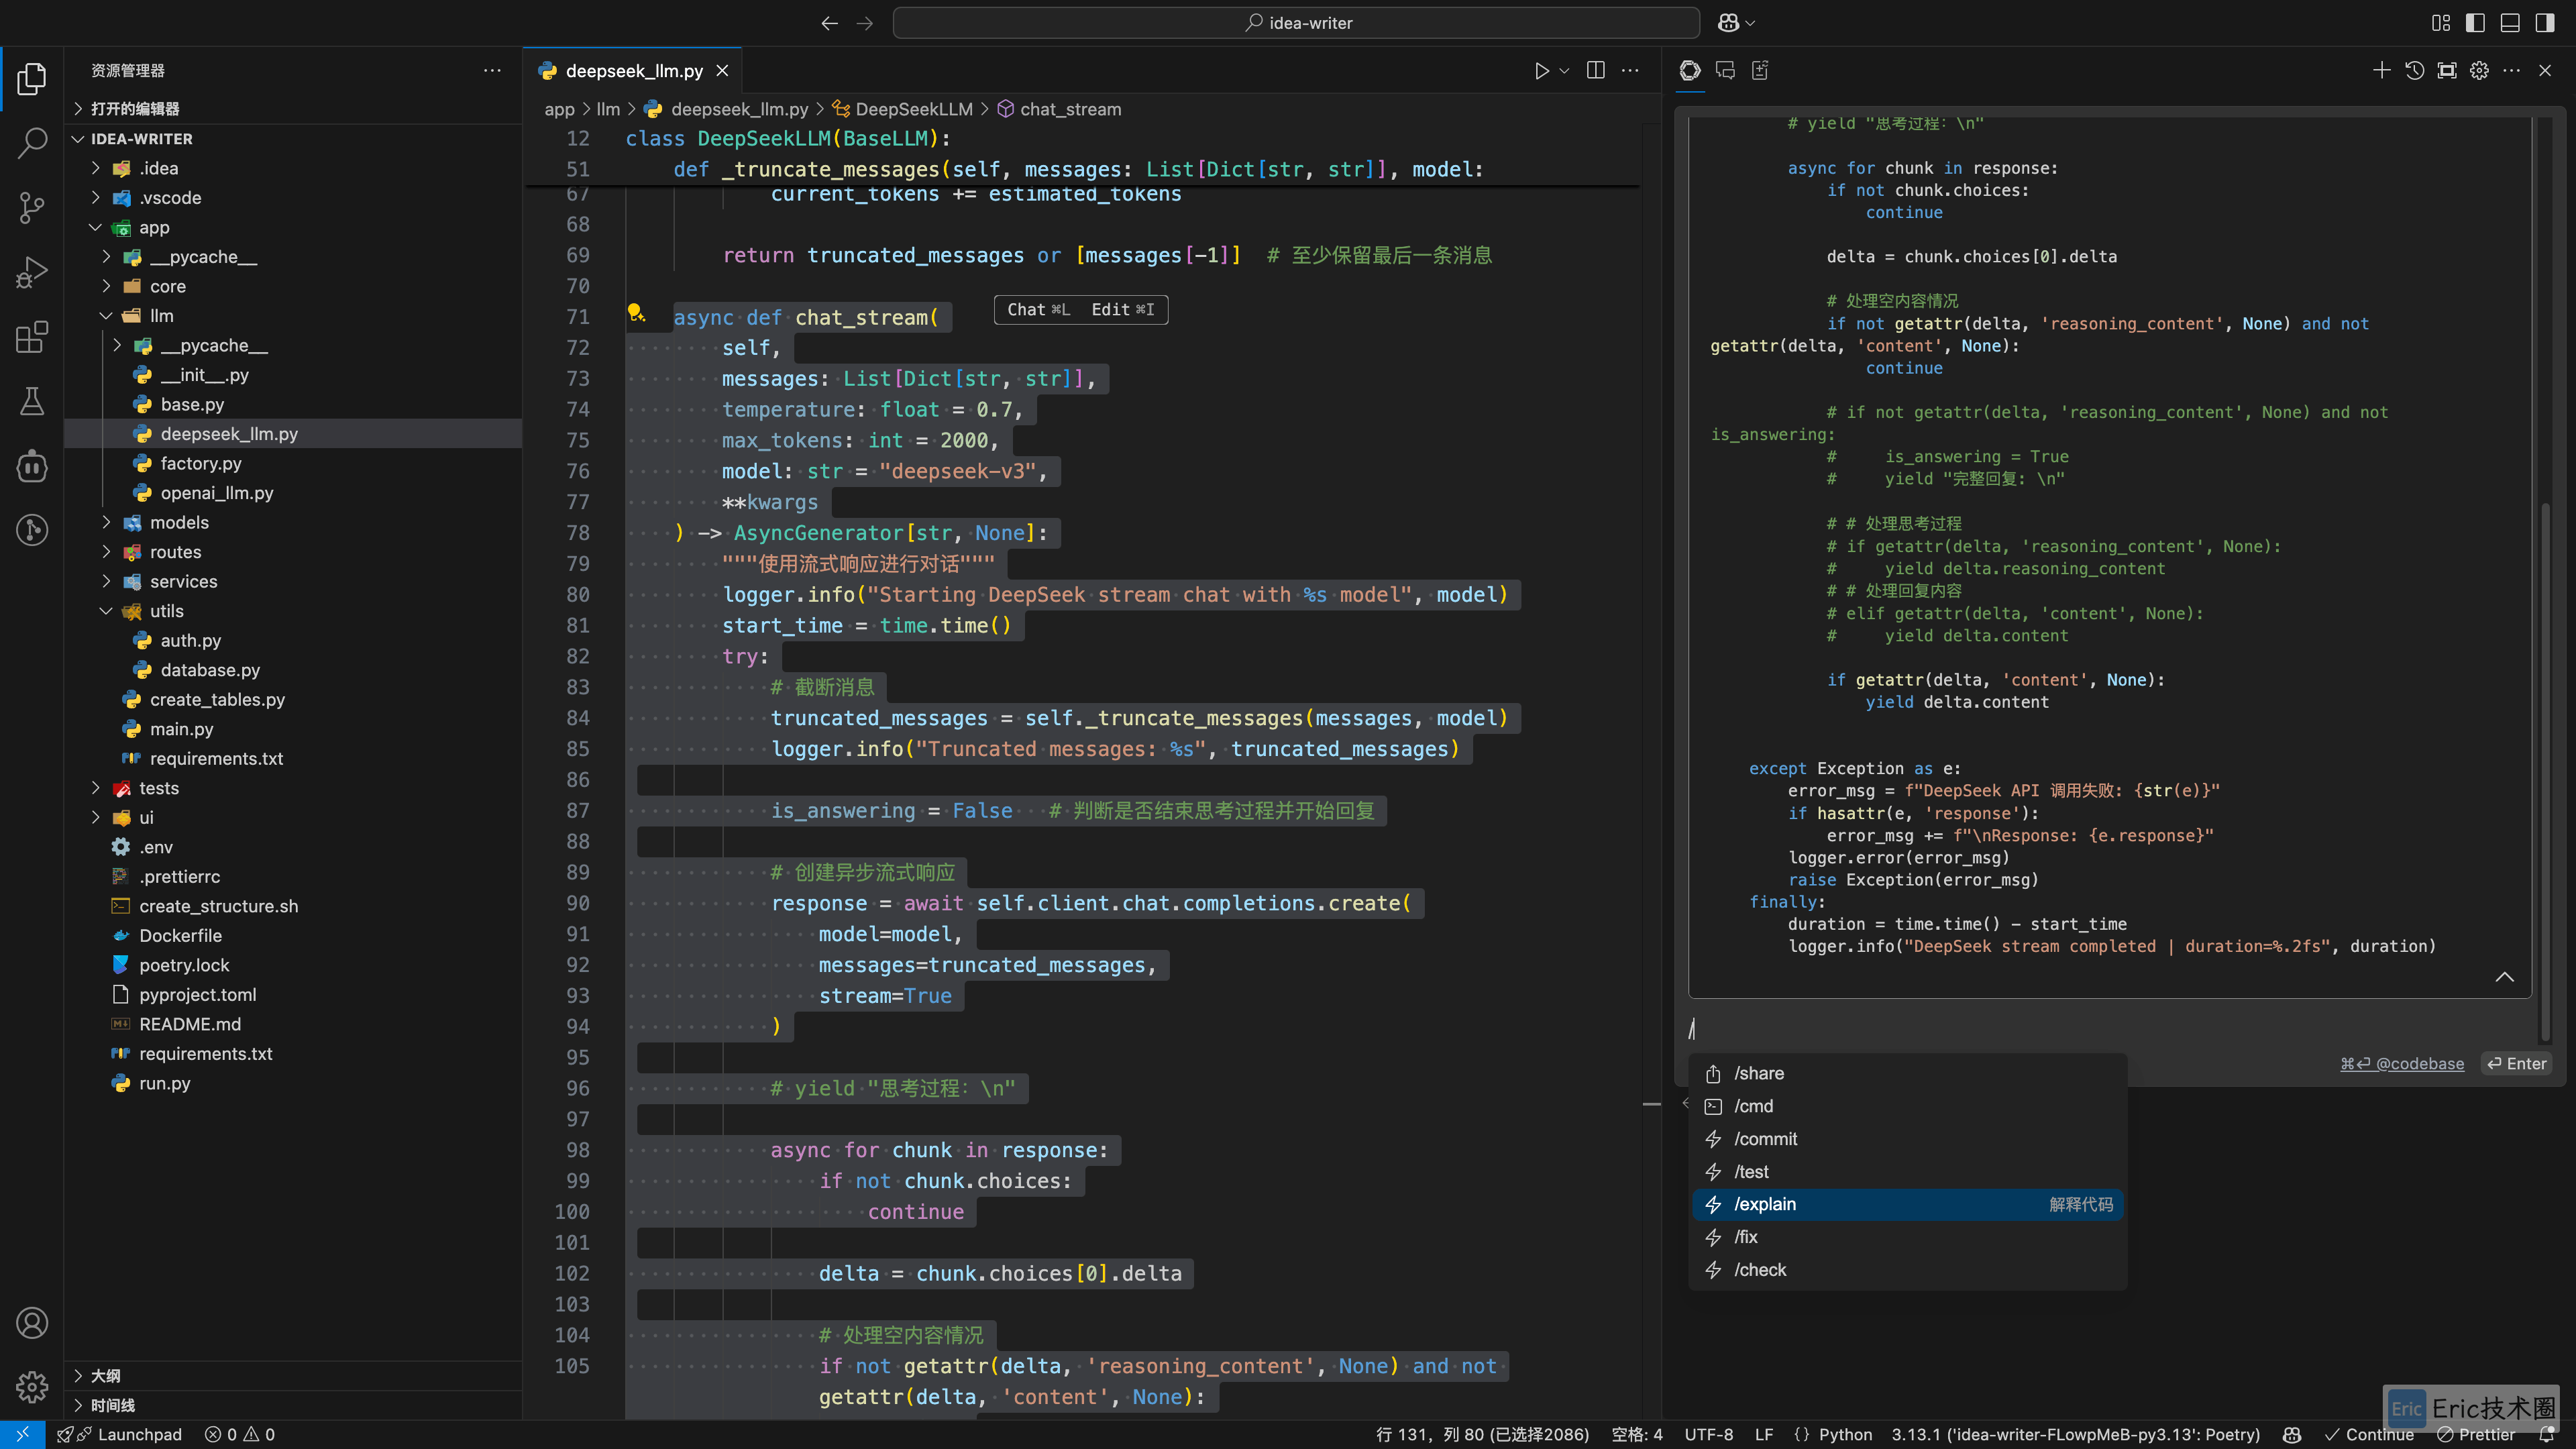
Task: Open the Search view in activity bar
Action: coord(32,143)
